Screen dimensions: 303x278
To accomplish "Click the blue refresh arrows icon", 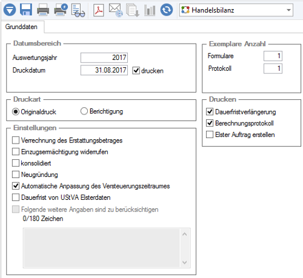I will pyautogui.click(x=167, y=10).
